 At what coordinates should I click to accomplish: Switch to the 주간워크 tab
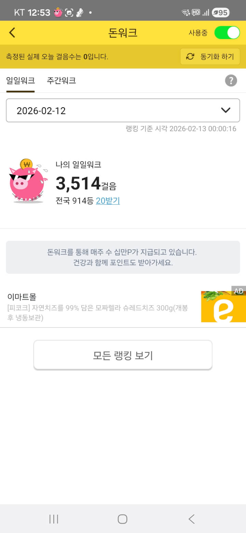pyautogui.click(x=61, y=81)
